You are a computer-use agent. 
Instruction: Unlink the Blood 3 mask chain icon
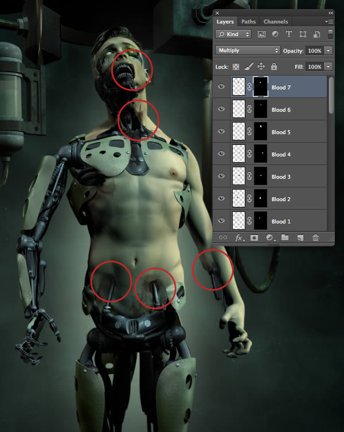pos(249,176)
